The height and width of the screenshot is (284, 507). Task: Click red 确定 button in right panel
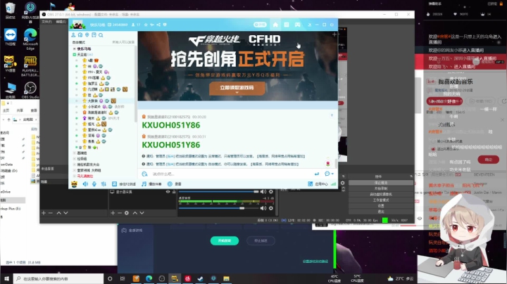[x=488, y=160]
